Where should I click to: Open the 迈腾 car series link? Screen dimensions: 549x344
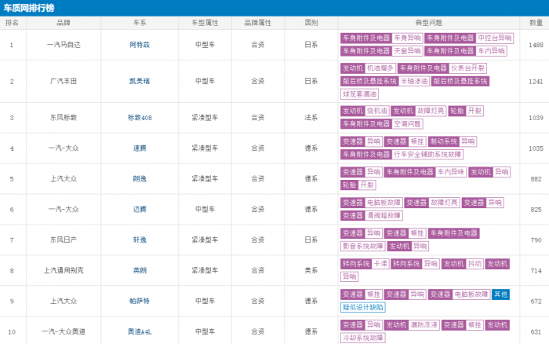pyautogui.click(x=140, y=210)
